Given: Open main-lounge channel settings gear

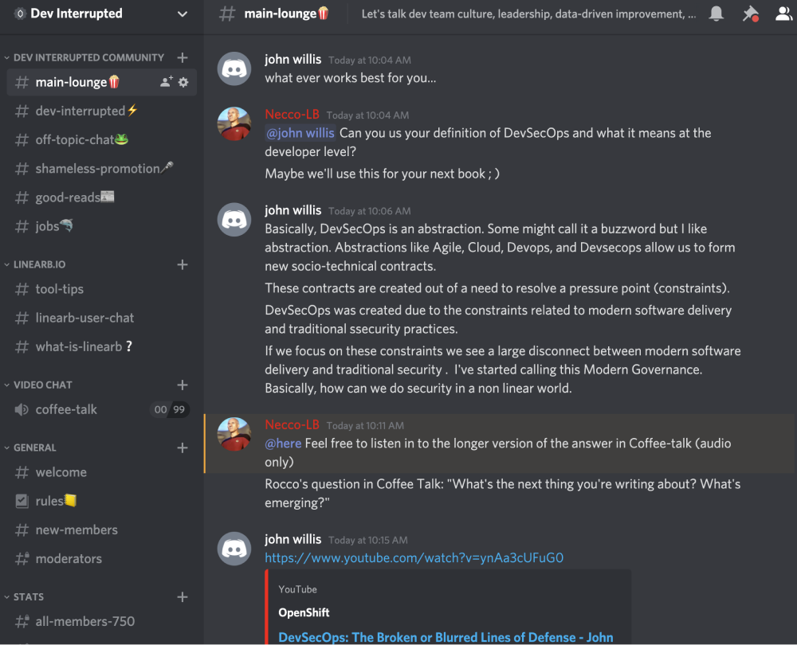Looking at the screenshot, I should (x=183, y=82).
